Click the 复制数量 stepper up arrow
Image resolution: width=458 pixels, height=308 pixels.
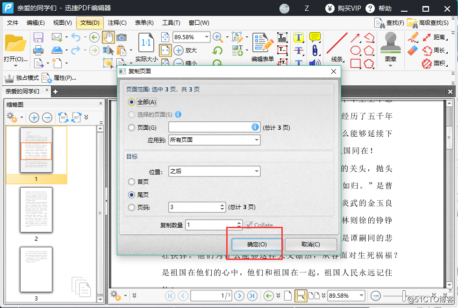pyautogui.click(x=239, y=223)
